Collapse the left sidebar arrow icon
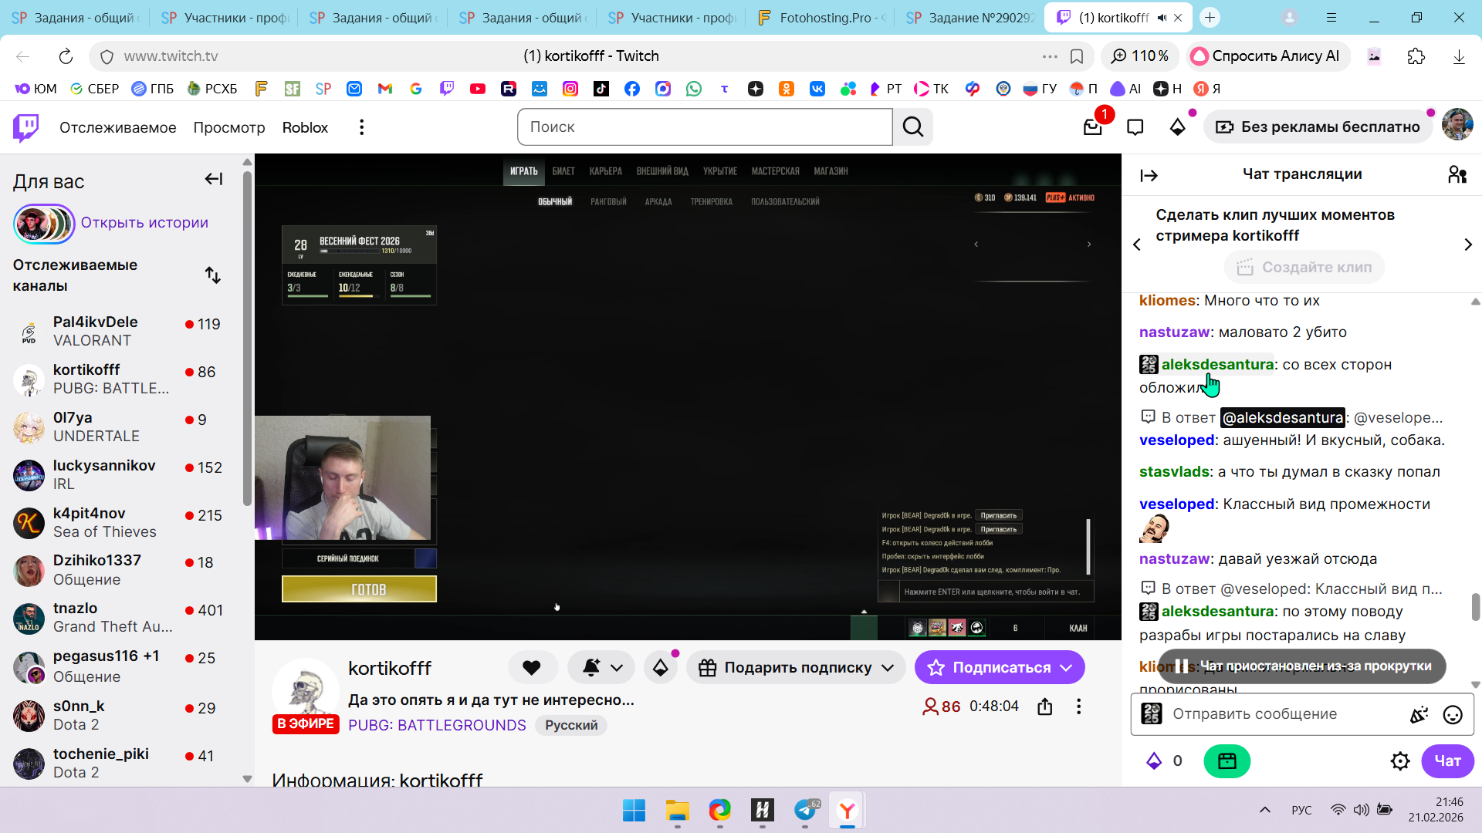 click(x=214, y=180)
